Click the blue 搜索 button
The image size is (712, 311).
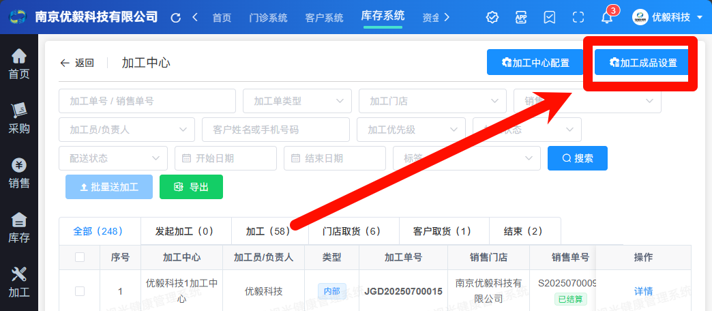(x=577, y=158)
